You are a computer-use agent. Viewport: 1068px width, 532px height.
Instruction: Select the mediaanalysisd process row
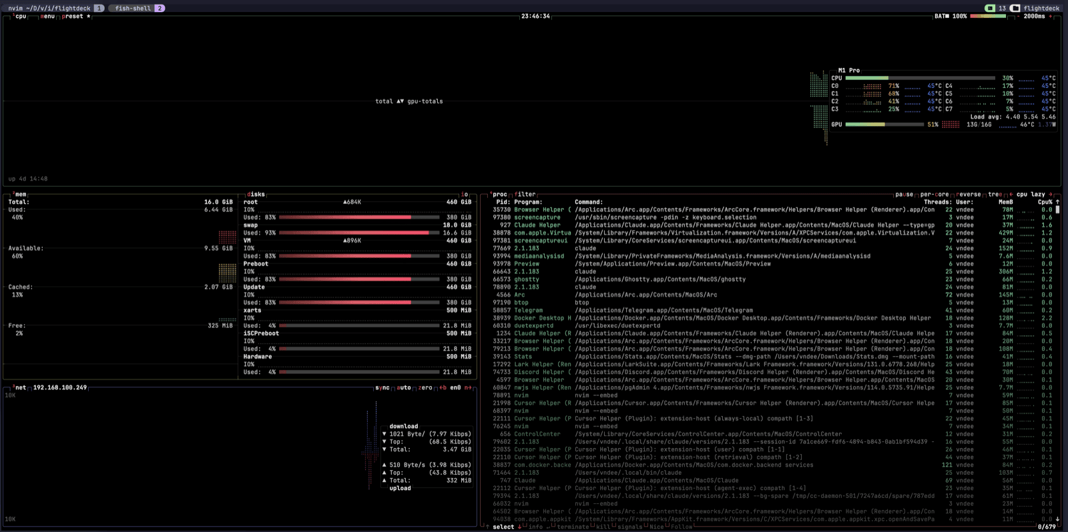pos(772,256)
